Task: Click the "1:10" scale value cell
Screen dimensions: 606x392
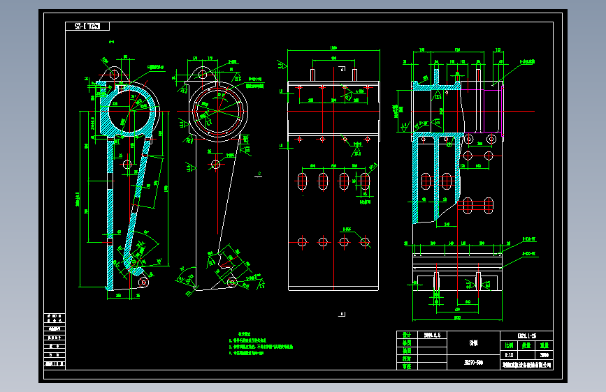Action: [x=509, y=354]
